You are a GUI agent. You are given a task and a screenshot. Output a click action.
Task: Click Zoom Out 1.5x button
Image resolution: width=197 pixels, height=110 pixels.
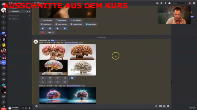(x=61, y=24)
